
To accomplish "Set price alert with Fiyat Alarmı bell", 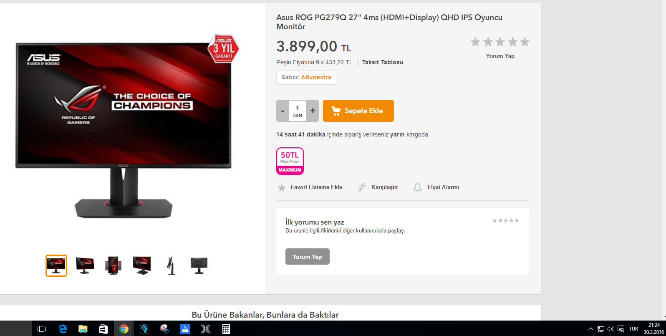I will click(x=417, y=187).
